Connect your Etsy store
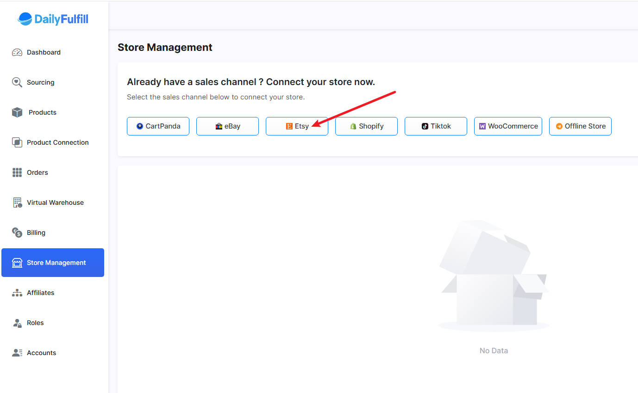638x393 pixels. point(297,126)
